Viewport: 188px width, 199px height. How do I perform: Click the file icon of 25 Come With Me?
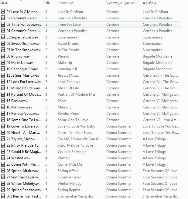(3, 164)
